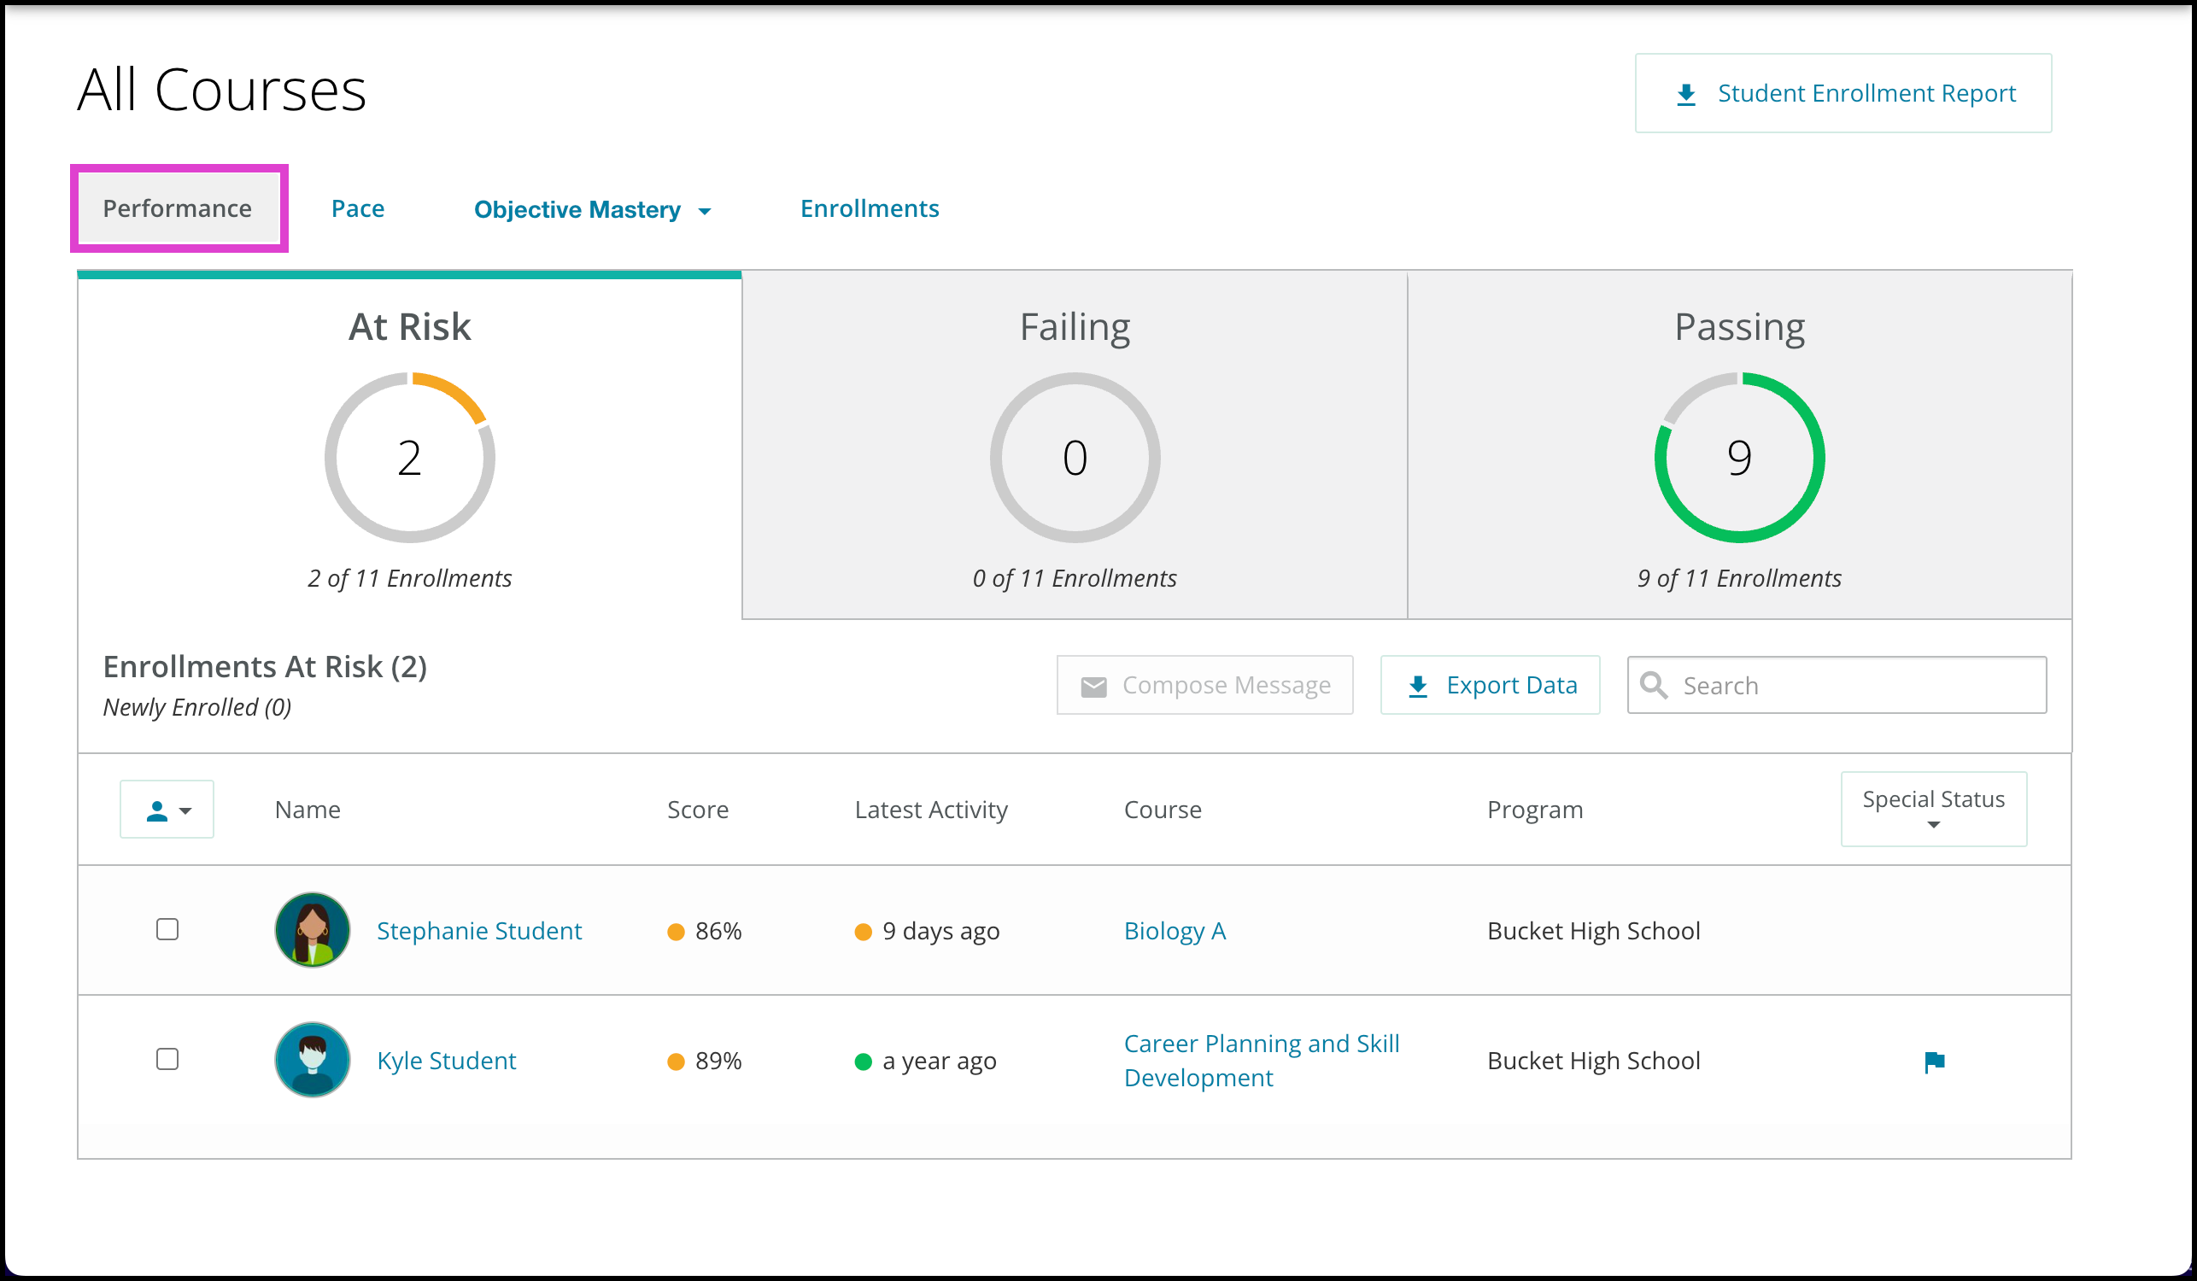Sort by the Latest Activity column header
The width and height of the screenshot is (2197, 1281).
point(931,810)
